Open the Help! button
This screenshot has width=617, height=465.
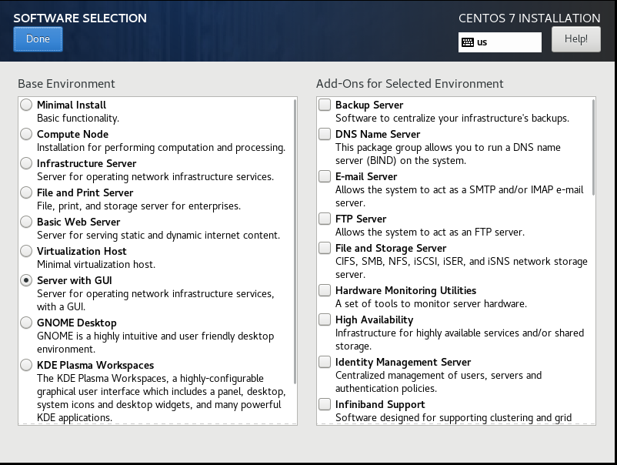575,39
